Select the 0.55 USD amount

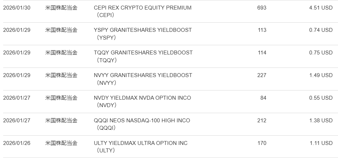321,98
